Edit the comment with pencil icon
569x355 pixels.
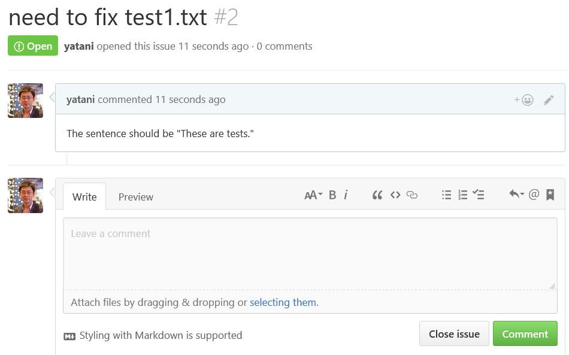[548, 100]
